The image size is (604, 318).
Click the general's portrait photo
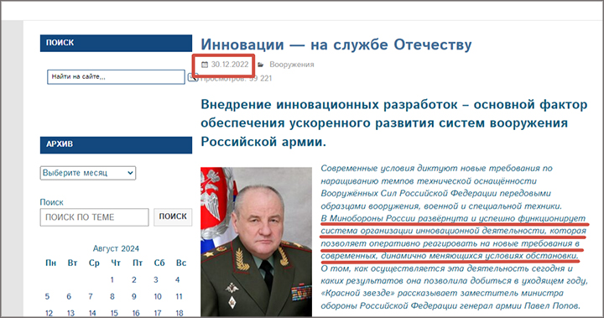coord(256,242)
